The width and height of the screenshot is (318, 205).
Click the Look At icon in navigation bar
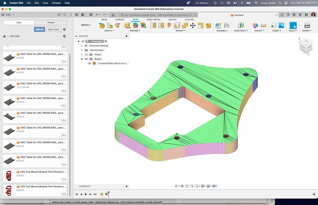click(x=182, y=186)
